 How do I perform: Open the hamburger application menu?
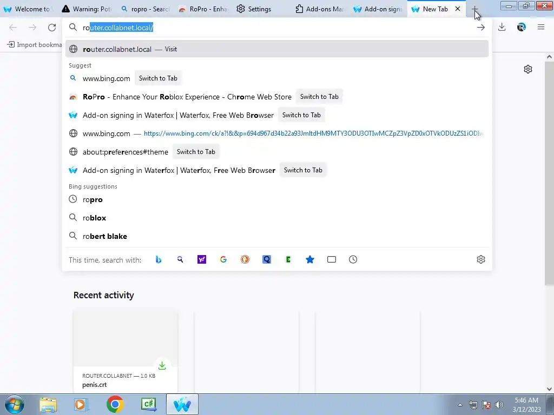[541, 27]
